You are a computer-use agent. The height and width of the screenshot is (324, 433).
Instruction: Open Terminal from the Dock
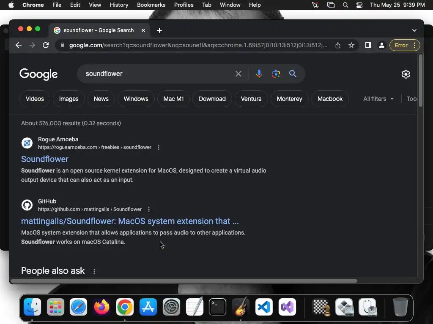pyautogui.click(x=218, y=307)
